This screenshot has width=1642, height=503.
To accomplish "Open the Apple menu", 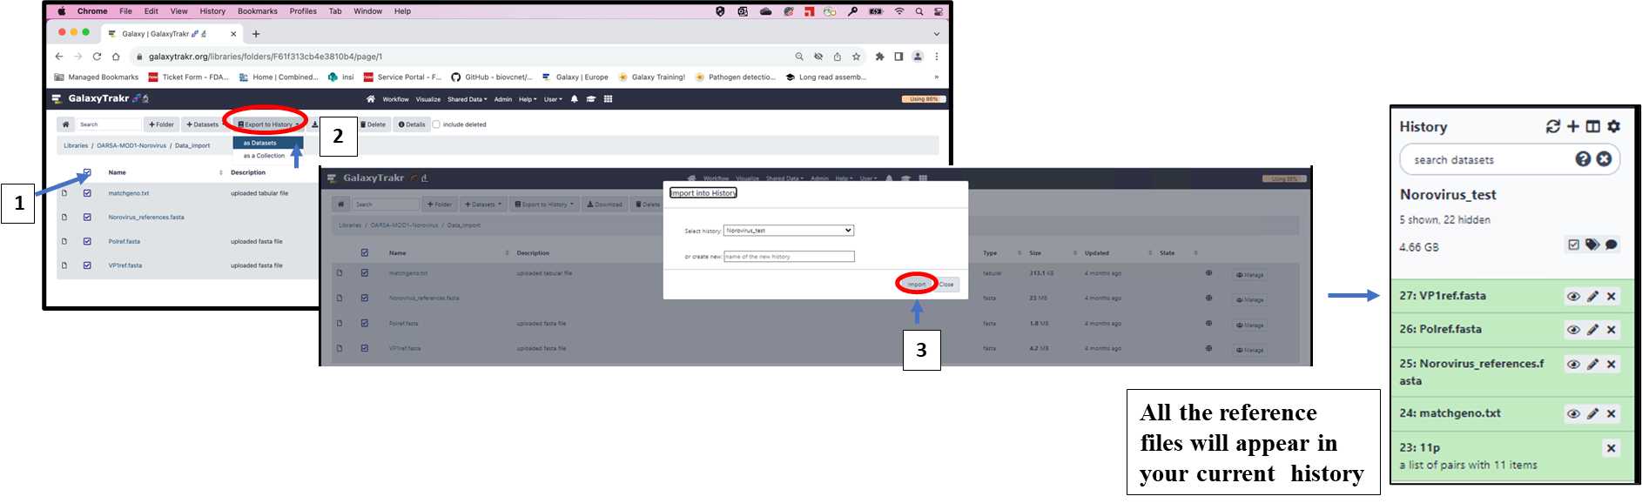I will (x=62, y=11).
